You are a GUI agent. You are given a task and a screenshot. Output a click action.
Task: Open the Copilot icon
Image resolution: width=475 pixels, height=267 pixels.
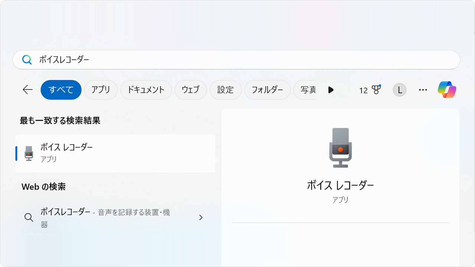click(x=447, y=90)
